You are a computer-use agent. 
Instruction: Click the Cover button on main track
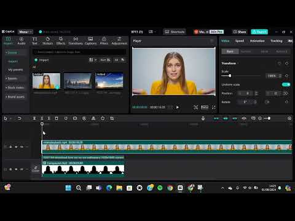click(x=36, y=169)
